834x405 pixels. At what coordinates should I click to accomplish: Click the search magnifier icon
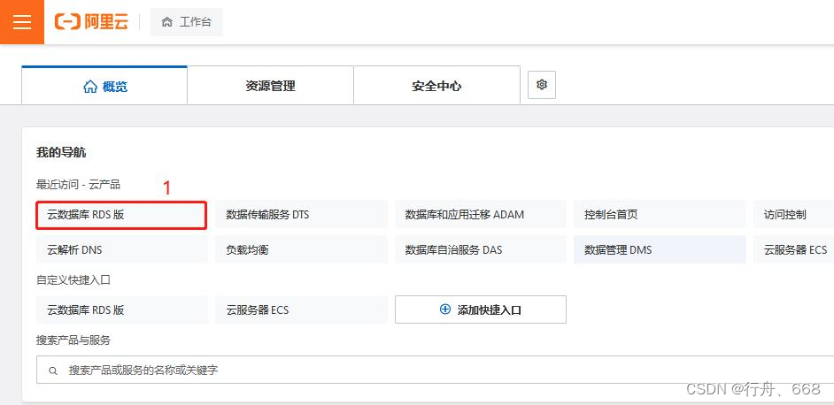pos(52,371)
